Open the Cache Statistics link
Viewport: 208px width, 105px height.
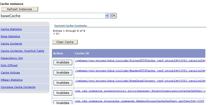click(11, 29)
